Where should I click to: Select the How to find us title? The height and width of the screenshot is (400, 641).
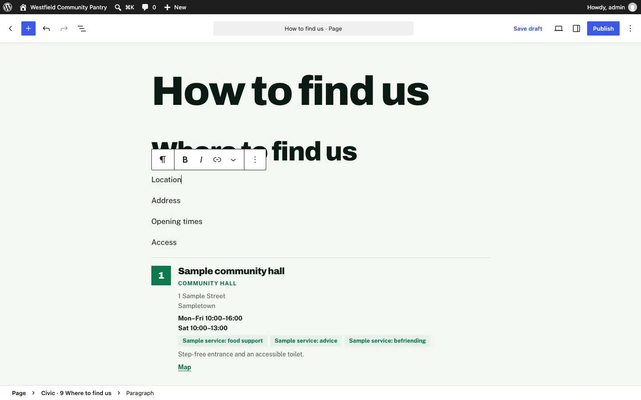click(292, 92)
